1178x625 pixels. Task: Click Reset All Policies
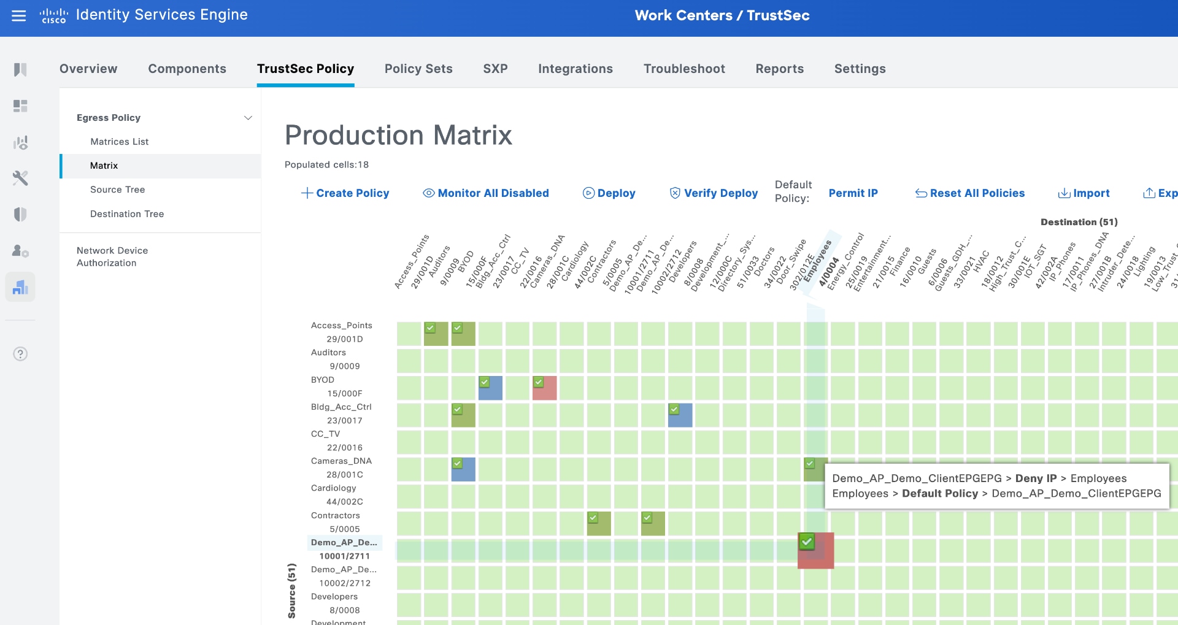pyautogui.click(x=969, y=193)
